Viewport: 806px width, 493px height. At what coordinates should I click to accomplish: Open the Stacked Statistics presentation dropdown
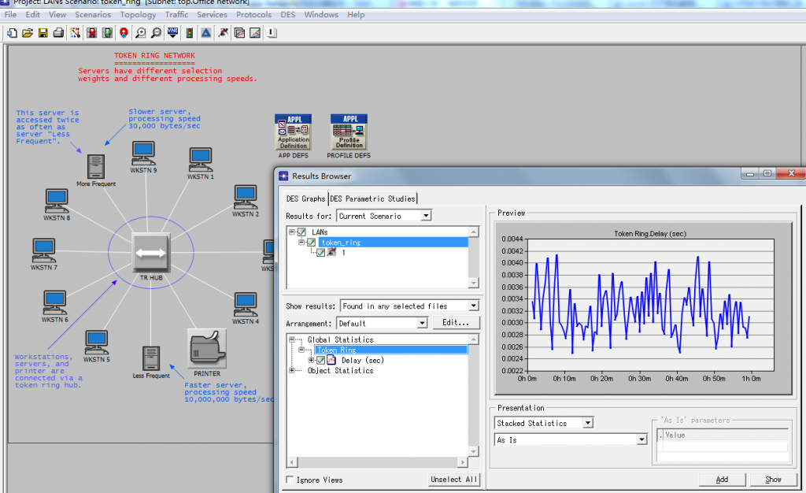(x=587, y=423)
